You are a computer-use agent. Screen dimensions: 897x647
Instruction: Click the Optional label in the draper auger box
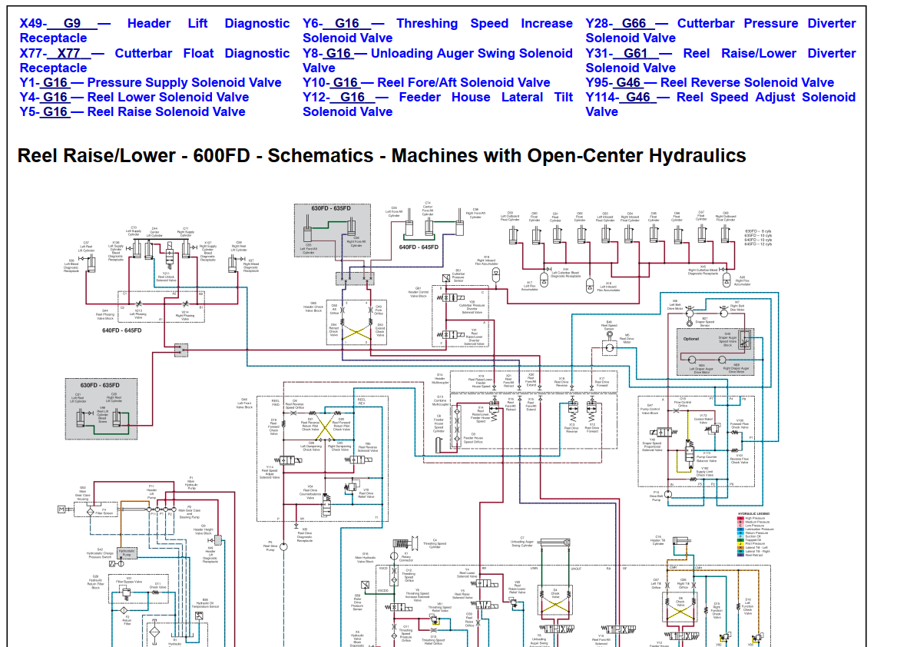coord(691,338)
